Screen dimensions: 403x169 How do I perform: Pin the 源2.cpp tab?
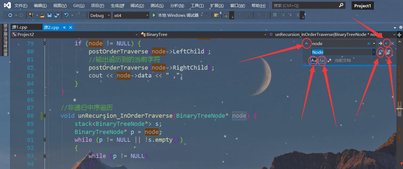click(64, 28)
